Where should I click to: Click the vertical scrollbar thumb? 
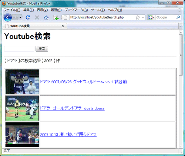pos(181,55)
